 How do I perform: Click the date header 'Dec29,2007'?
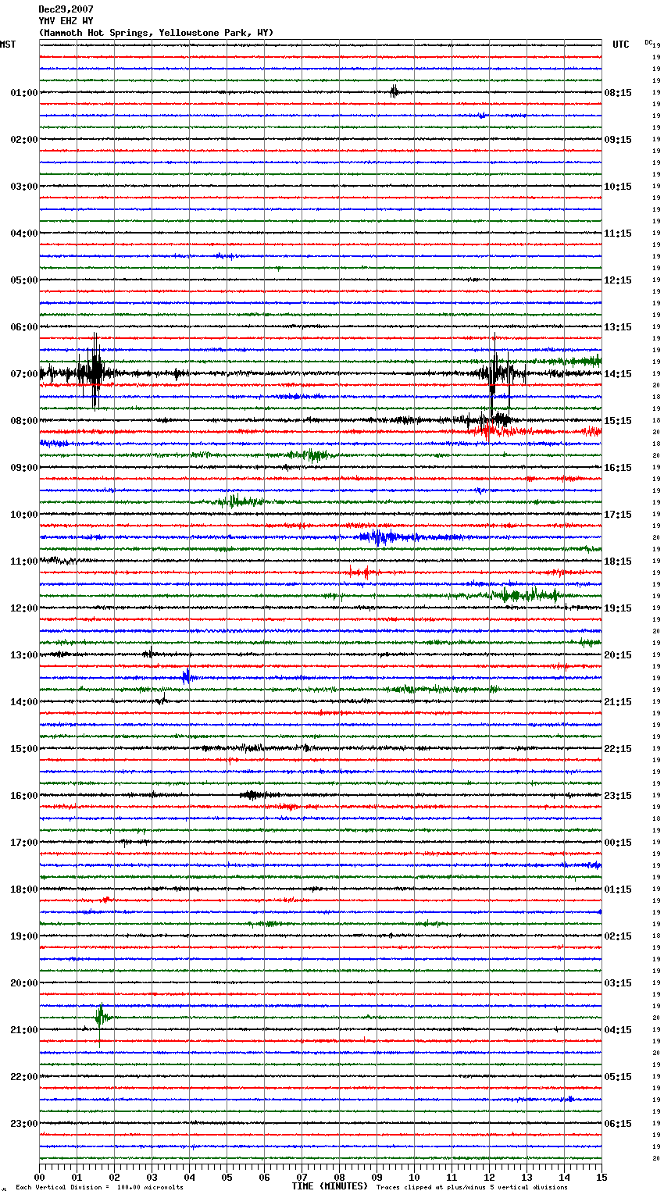coord(66,9)
